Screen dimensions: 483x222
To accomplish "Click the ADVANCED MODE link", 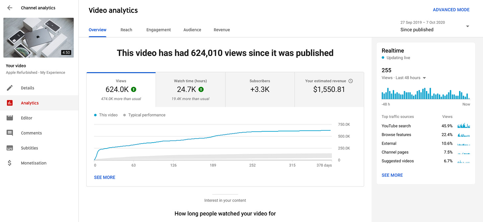I will pos(451,10).
